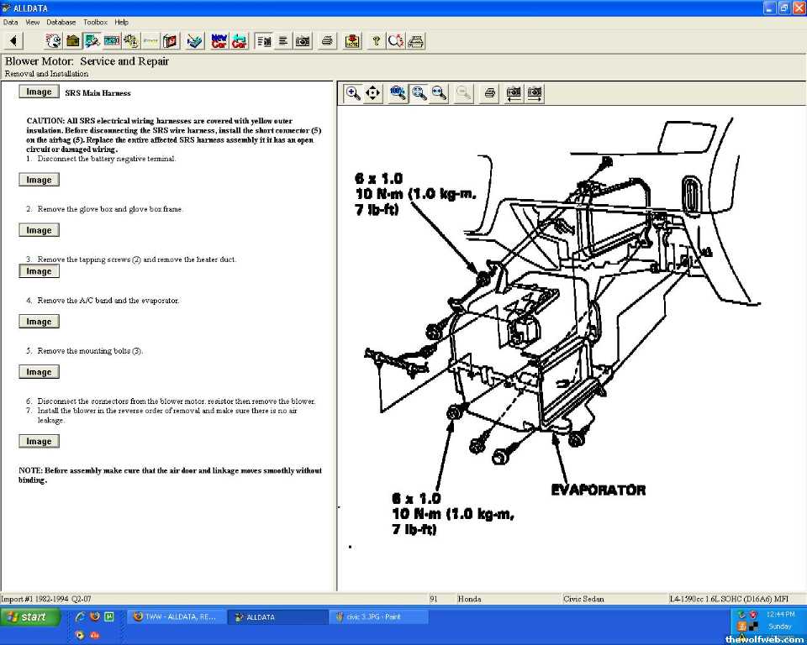The width and height of the screenshot is (807, 645).
Task: Click Image button below glove box step
Action: [x=39, y=230]
